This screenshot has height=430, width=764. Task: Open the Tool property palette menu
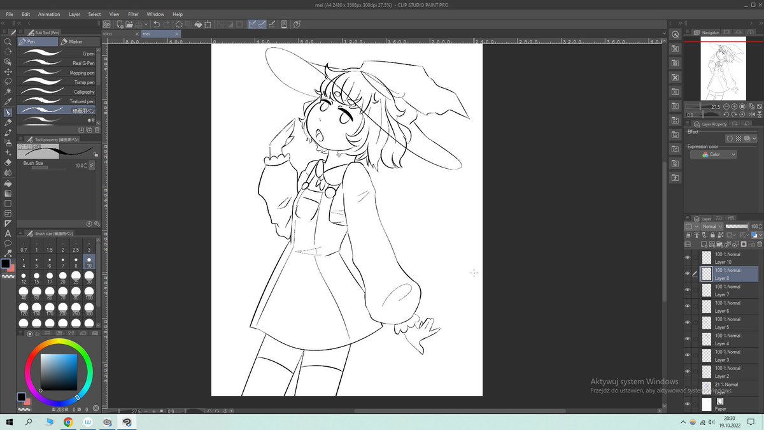tap(22, 139)
